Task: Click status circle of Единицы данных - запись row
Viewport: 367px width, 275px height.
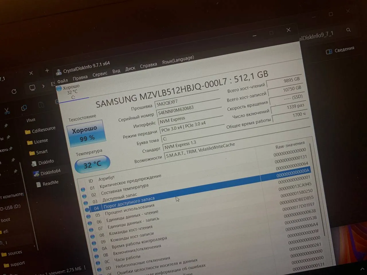Action: (x=91, y=230)
